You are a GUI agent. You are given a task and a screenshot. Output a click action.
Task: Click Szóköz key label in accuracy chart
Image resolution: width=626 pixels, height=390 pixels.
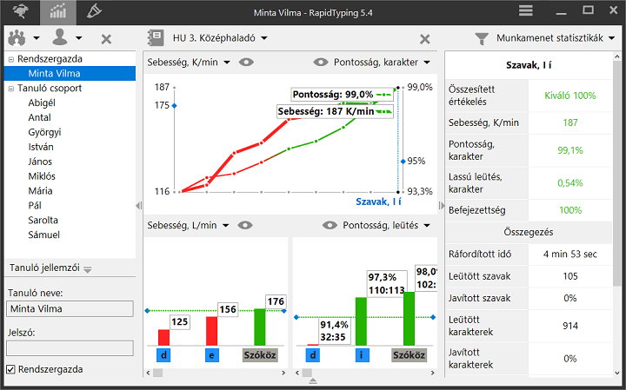pos(410,355)
